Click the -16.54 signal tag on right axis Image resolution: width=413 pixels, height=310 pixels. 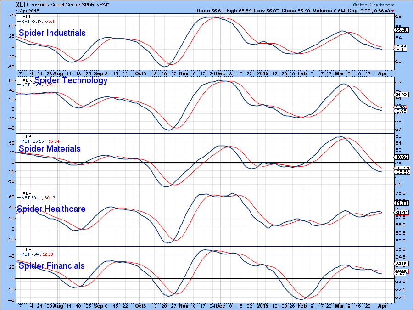click(x=402, y=168)
